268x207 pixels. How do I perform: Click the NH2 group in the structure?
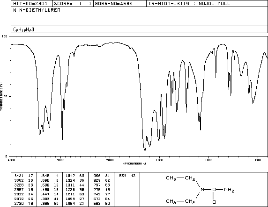[x=229, y=190]
